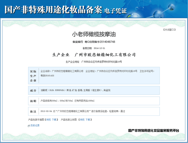
Task: Click the 备案日期 label
Action: click(87, 48)
